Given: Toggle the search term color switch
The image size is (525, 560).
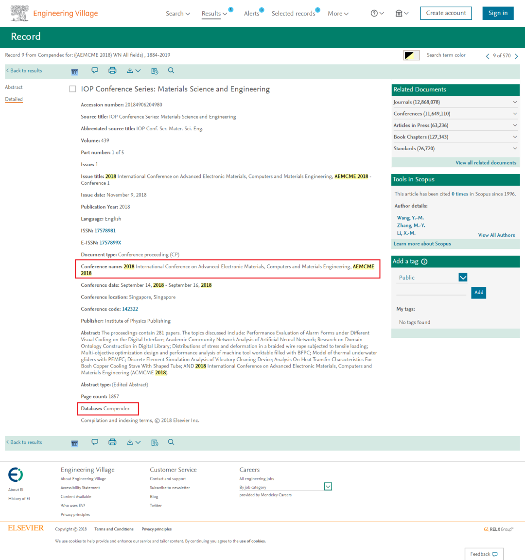Looking at the screenshot, I should coord(411,55).
